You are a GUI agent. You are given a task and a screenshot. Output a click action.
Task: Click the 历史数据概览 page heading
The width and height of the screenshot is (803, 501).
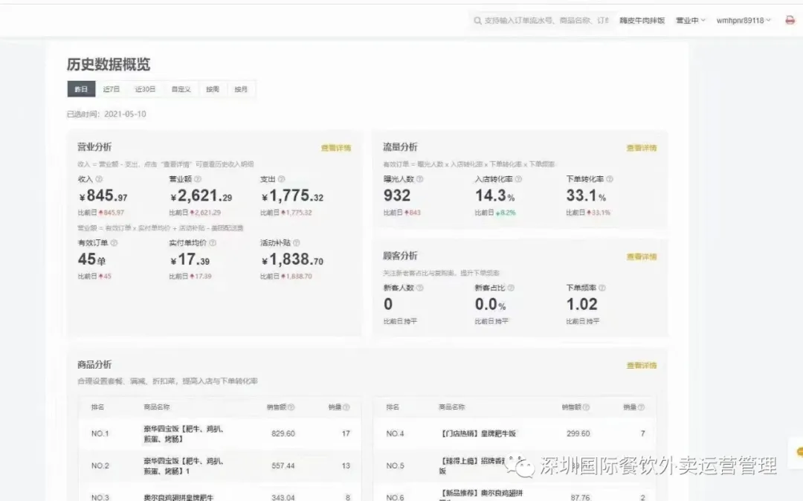pyautogui.click(x=109, y=65)
